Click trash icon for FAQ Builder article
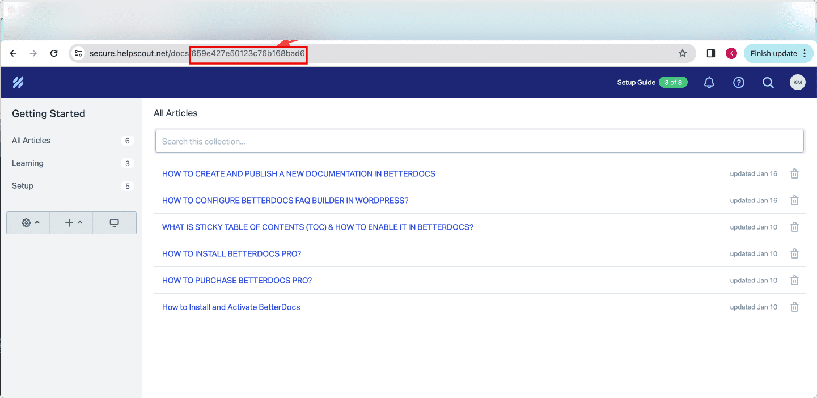 coord(794,201)
